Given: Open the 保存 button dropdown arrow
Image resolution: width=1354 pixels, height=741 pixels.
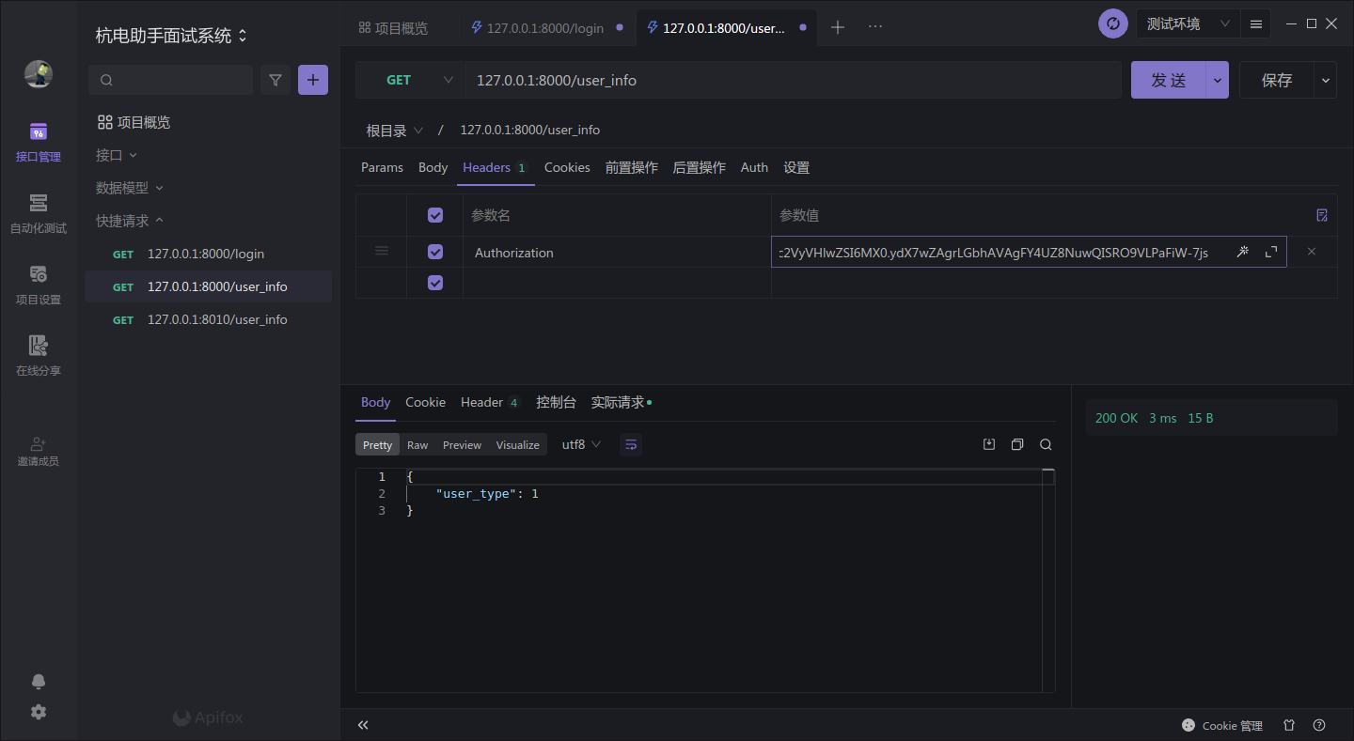Looking at the screenshot, I should click(1326, 80).
